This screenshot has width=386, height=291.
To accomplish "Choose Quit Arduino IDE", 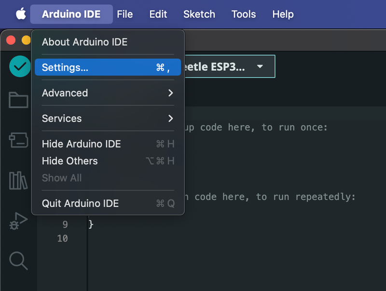I will tap(108, 203).
